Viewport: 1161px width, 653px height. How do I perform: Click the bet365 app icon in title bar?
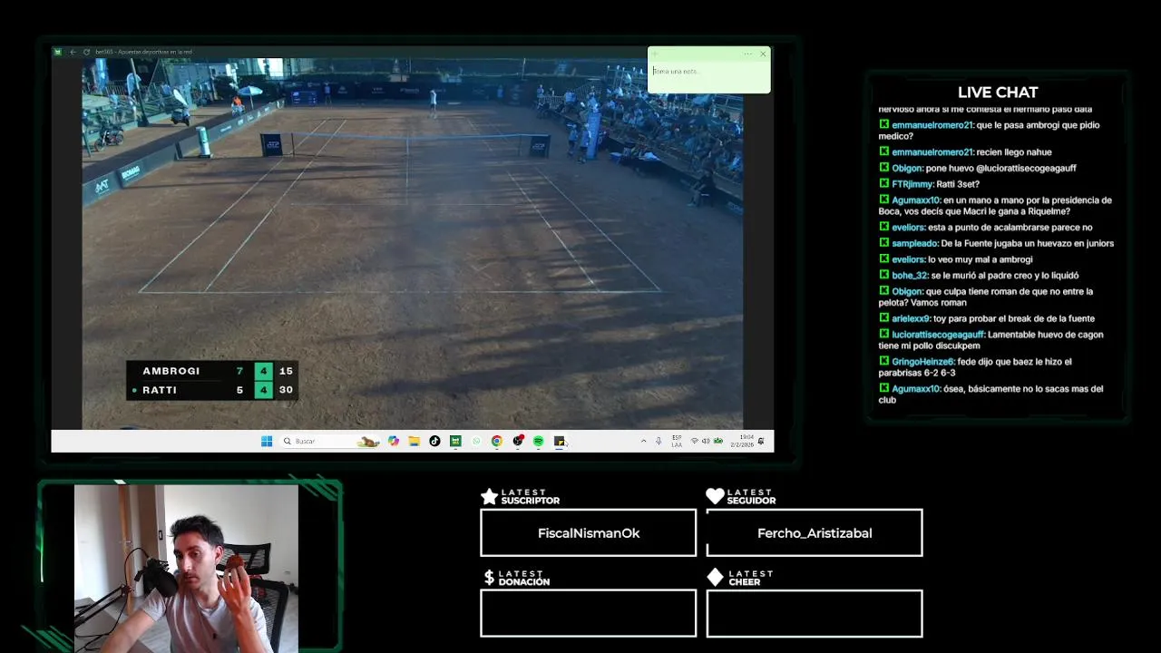point(58,52)
